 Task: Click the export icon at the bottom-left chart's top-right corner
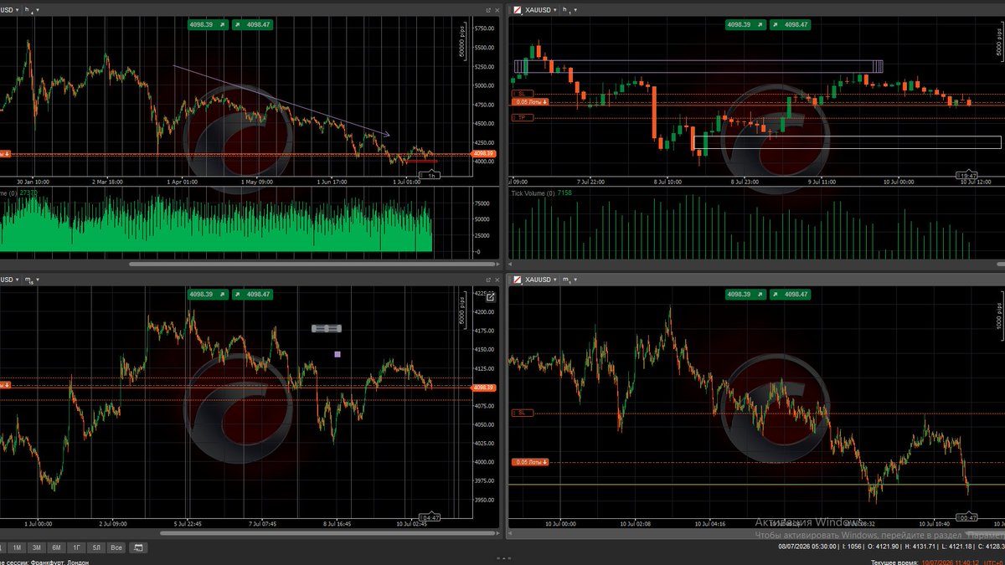tap(491, 297)
